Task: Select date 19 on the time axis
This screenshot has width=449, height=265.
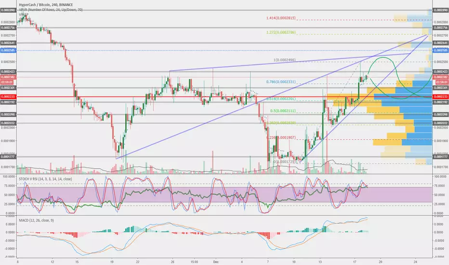Action: 112,262
